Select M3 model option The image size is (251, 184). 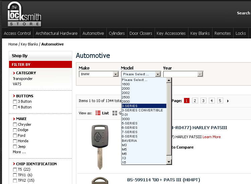[144, 145]
